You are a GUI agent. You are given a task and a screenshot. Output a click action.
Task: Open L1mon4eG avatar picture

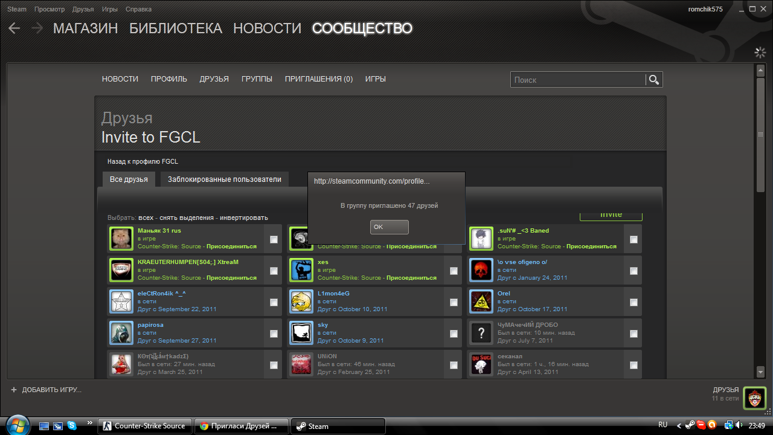tap(301, 301)
